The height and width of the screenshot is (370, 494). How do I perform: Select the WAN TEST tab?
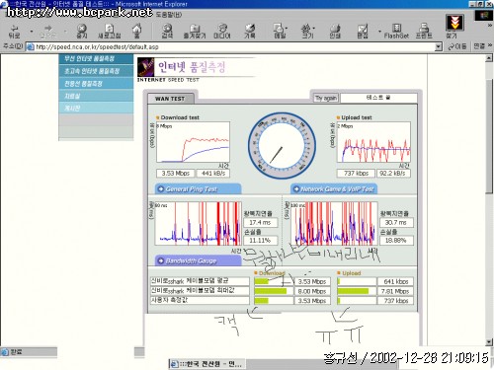click(170, 99)
